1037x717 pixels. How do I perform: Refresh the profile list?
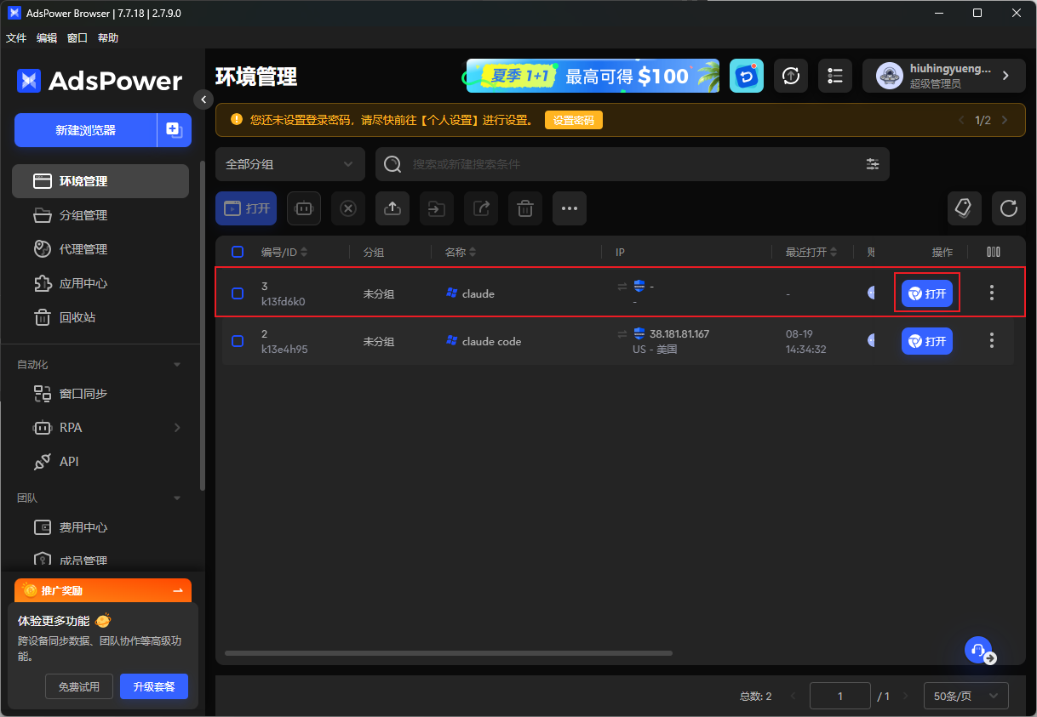tap(1009, 208)
